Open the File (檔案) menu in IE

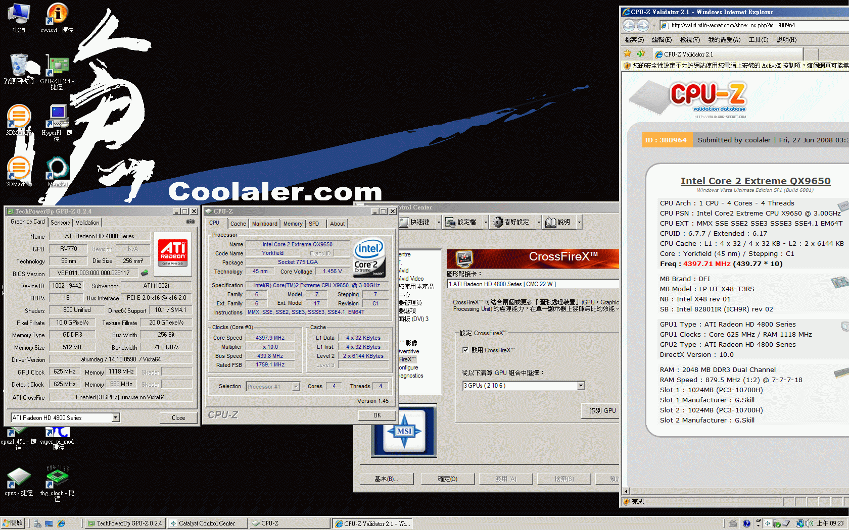(x=634, y=40)
